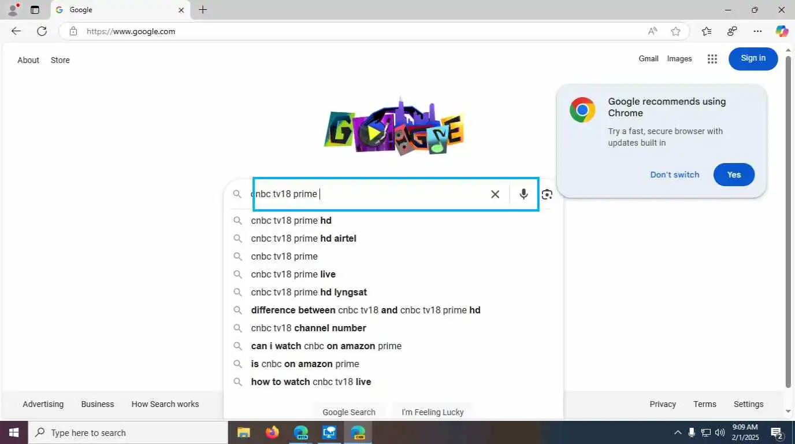Choose the plain 'cnbc tv18 prime' suggestion

[x=393, y=256]
